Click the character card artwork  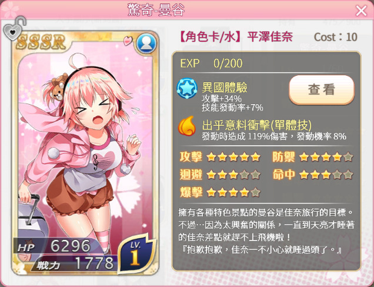85,143
